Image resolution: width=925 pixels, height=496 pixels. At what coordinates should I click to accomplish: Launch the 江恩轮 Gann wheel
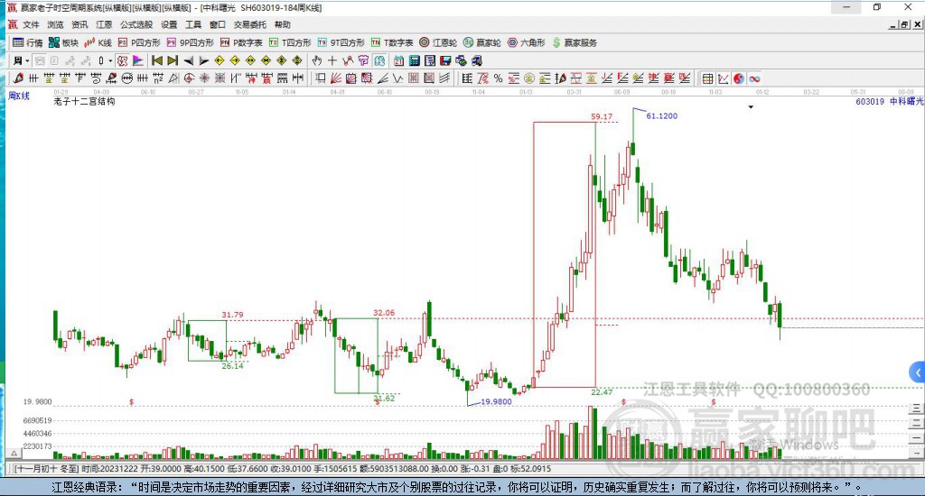438,42
